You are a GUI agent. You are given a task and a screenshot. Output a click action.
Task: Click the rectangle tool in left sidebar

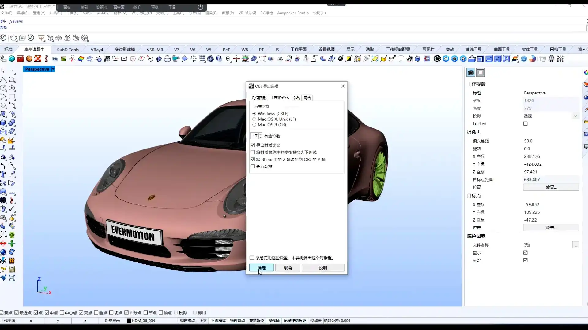pos(12,97)
